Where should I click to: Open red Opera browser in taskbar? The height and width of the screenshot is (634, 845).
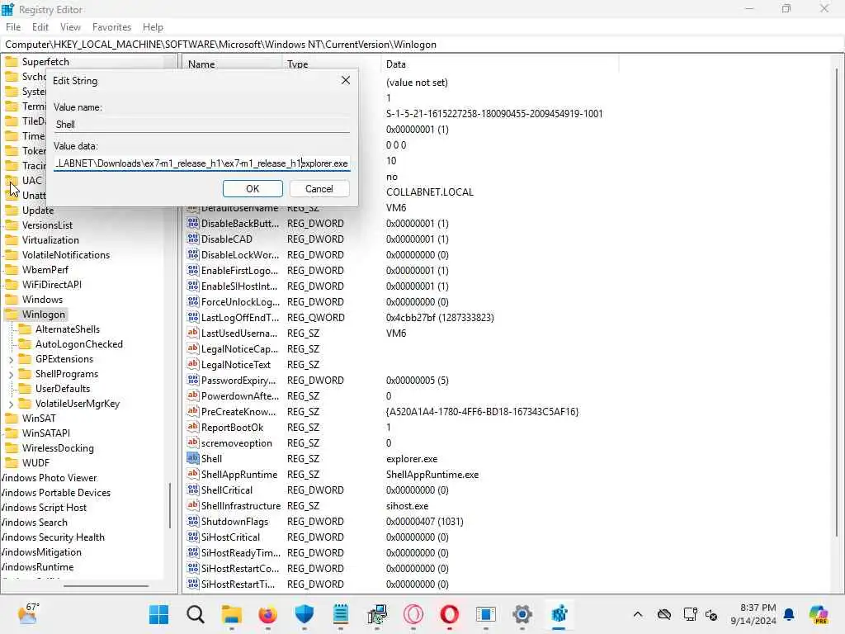pyautogui.click(x=450, y=614)
